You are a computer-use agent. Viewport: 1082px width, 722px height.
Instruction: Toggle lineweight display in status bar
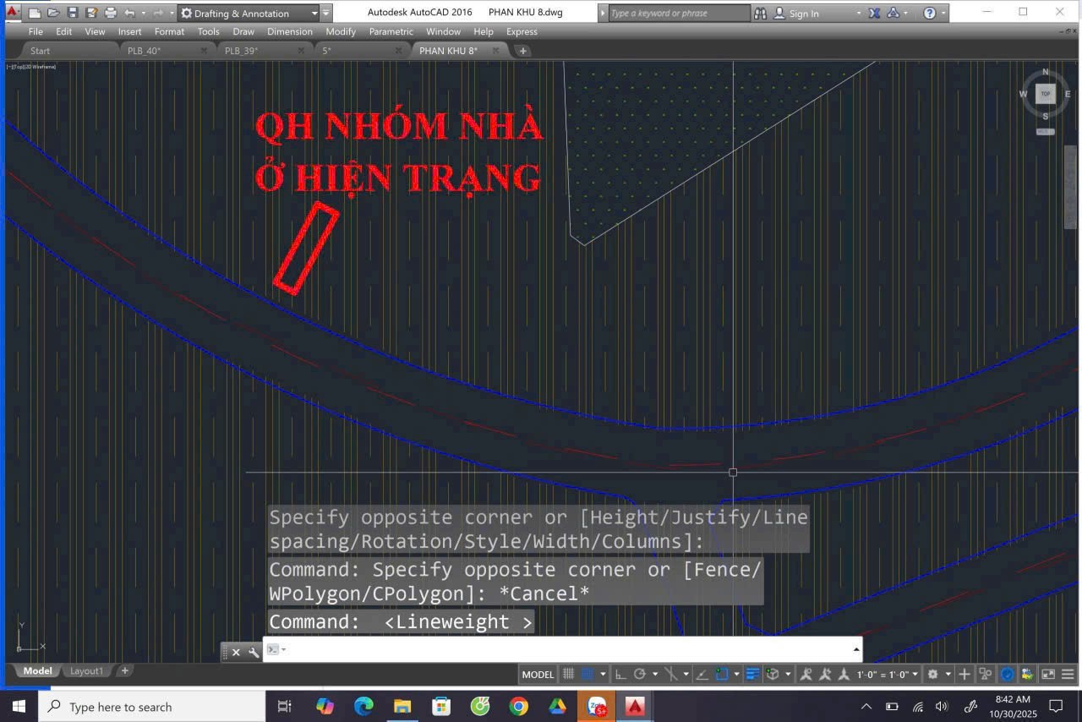[752, 674]
